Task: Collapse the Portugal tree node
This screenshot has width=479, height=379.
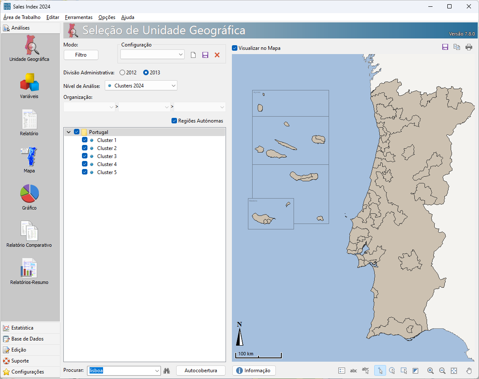Action: coord(68,132)
